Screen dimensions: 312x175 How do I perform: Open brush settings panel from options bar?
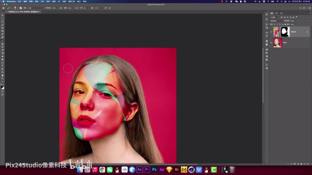20,8
